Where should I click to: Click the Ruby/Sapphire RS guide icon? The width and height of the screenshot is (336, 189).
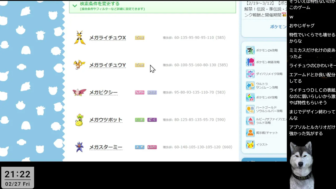[x=250, y=121]
